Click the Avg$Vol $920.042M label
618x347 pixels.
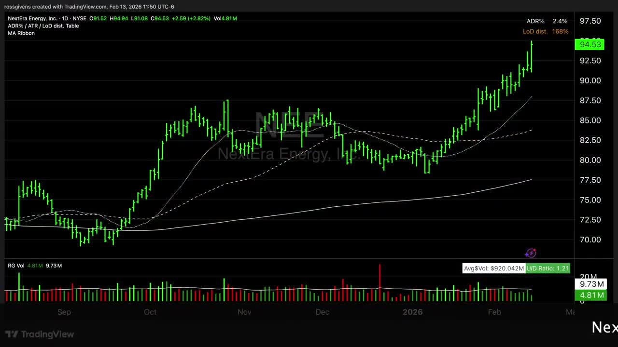pyautogui.click(x=493, y=268)
